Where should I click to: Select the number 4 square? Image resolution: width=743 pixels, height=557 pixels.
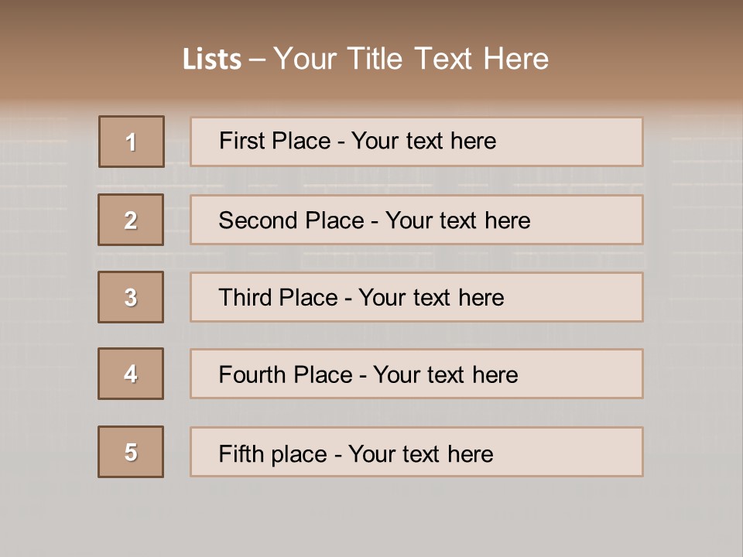pos(131,374)
